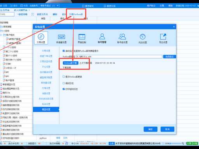Adjust the zoom slider in status bar
Screen dimensions: 199x149
point(175,144)
